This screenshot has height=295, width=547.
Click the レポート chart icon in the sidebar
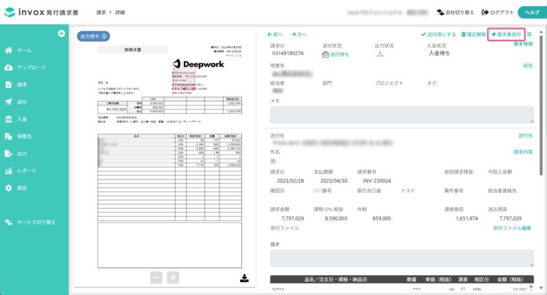click(x=8, y=170)
